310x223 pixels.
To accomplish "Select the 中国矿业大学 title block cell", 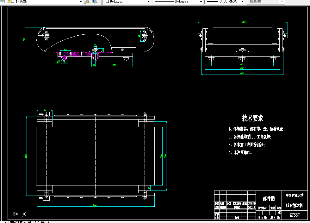I will point(294,195).
